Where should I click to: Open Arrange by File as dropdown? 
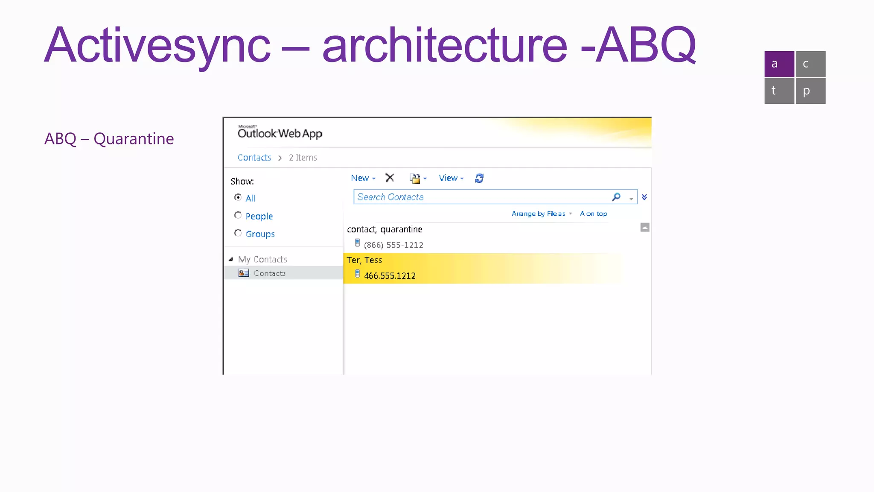(x=542, y=214)
